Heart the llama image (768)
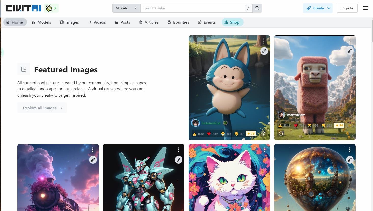Viewport: 373px width, 211px height. pos(299,125)
